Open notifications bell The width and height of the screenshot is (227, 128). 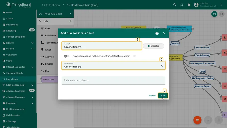pyautogui.click(x=189, y=5)
